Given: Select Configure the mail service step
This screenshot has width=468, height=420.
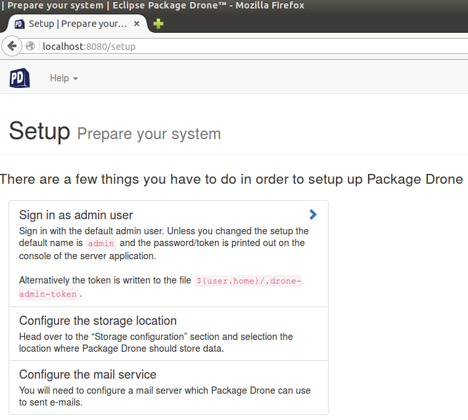Looking at the screenshot, I should pyautogui.click(x=169, y=387).
